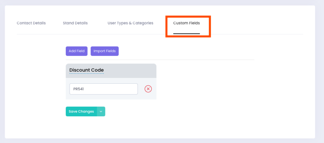Save the custom field changes
This screenshot has width=324, height=143.
[81, 112]
